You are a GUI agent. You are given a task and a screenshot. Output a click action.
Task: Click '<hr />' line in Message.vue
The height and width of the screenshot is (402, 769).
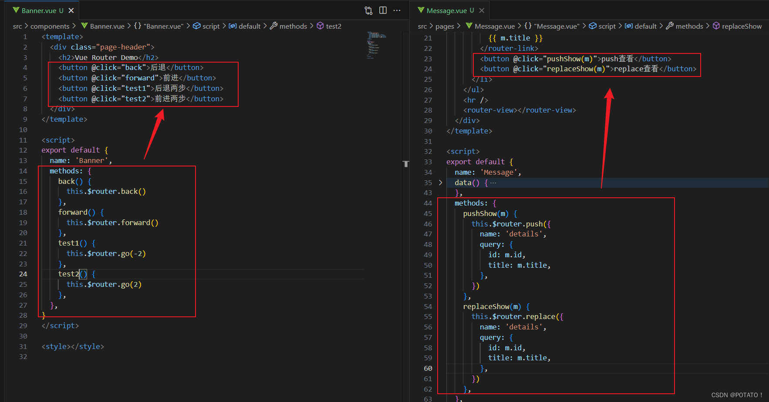click(476, 100)
